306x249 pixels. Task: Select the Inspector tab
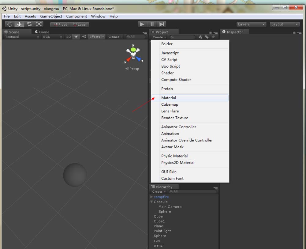click(235, 32)
